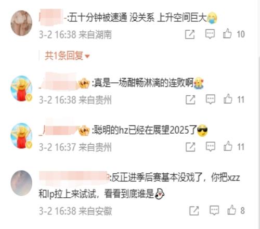Open avatar of the 展望2025 commenter
The height and width of the screenshot is (229, 260).
click(21, 136)
